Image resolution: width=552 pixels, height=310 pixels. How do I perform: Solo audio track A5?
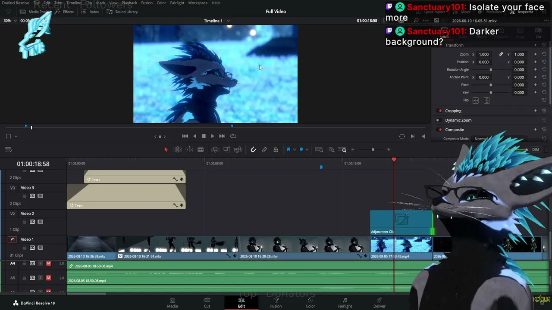click(41, 278)
